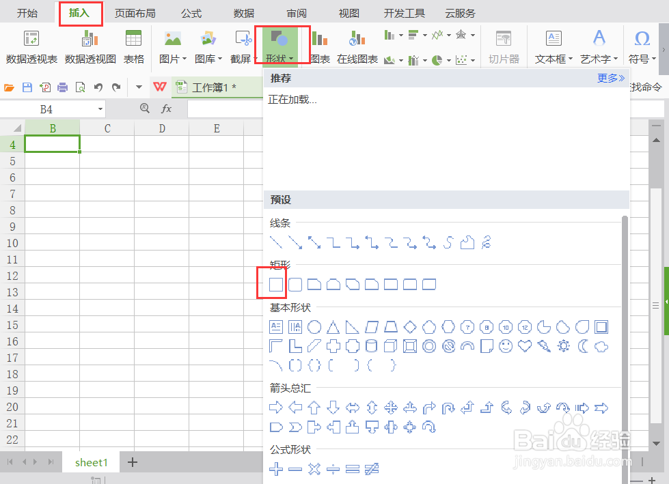Image resolution: width=669 pixels, height=484 pixels.
Task: Select the division formula shape
Action: (x=333, y=469)
